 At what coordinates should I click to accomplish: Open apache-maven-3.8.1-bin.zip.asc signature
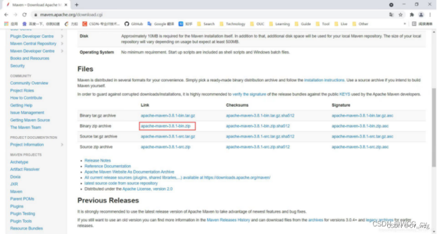360,126
